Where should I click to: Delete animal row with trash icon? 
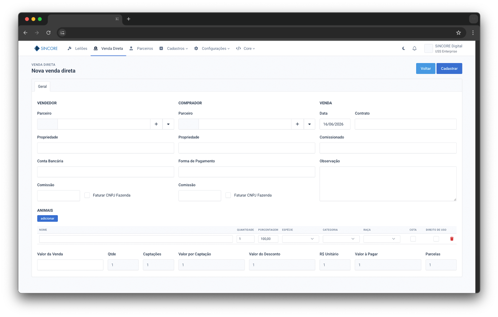click(x=452, y=239)
